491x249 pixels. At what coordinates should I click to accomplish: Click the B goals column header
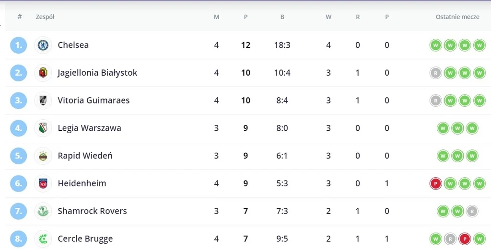282,17
